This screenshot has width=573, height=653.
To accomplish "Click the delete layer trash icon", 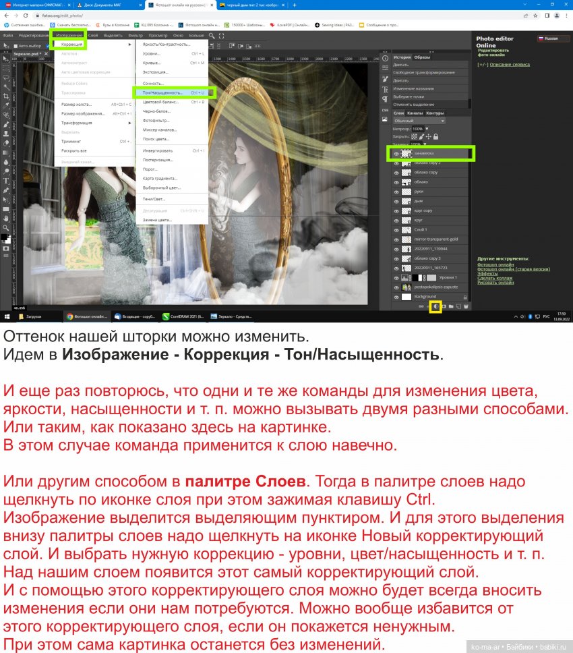I will pyautogui.click(x=466, y=307).
